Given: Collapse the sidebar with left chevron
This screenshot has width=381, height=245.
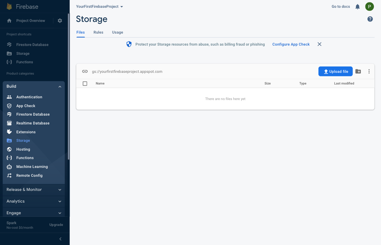Looking at the screenshot, I should tap(60, 239).
